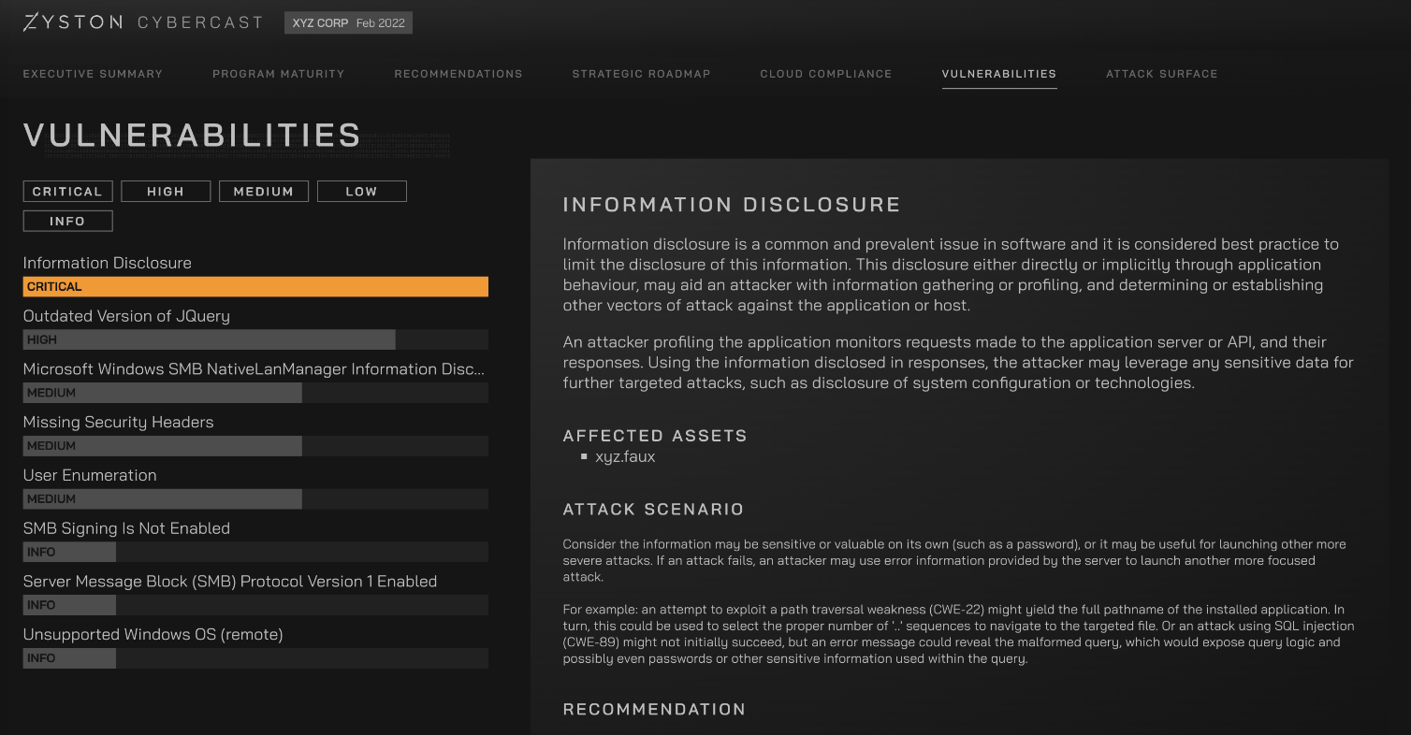Open the Attack Surface tab

point(1161,74)
